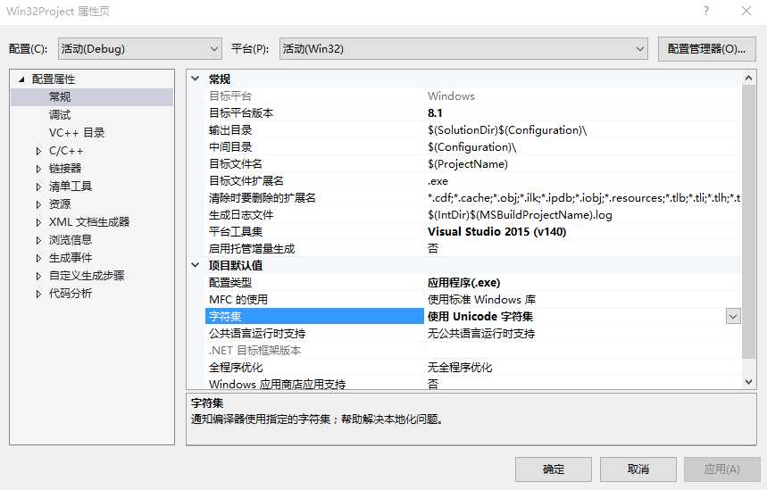Select the Windows 应用商店应用支持 row

point(473,384)
